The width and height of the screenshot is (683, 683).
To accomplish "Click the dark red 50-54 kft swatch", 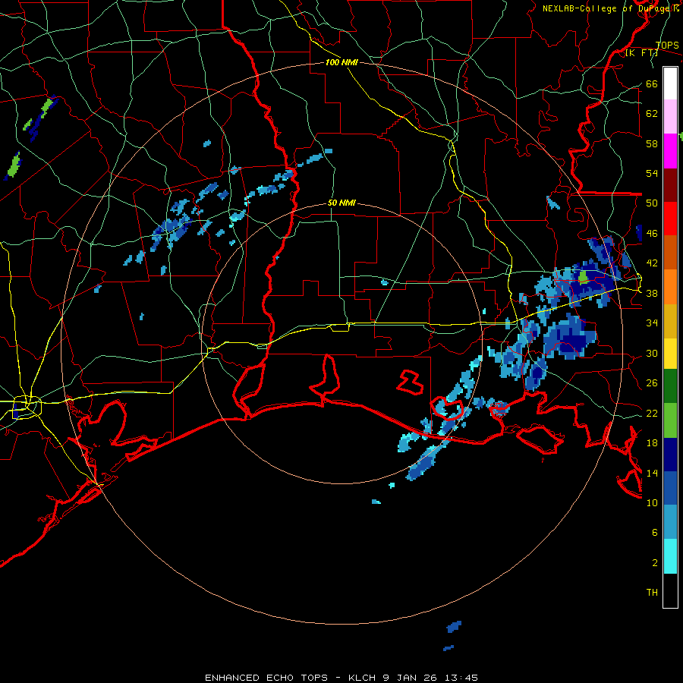I will pos(670,185).
